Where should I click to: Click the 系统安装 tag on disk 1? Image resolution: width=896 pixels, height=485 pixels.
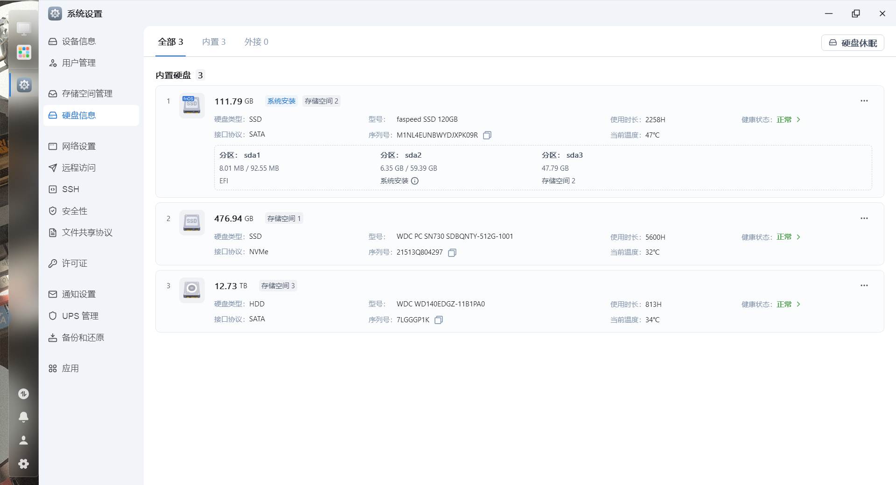281,101
